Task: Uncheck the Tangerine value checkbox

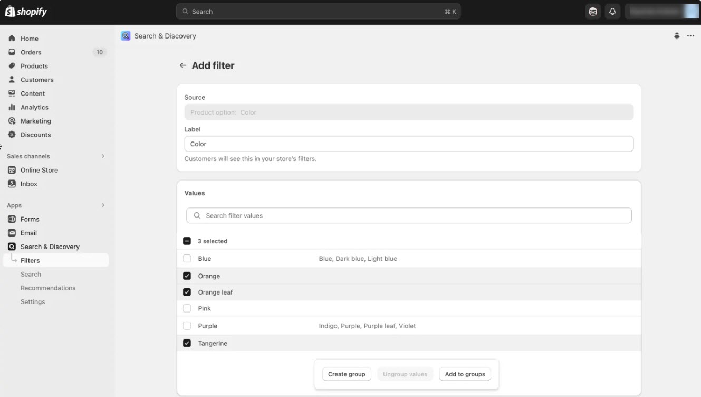Action: click(187, 343)
